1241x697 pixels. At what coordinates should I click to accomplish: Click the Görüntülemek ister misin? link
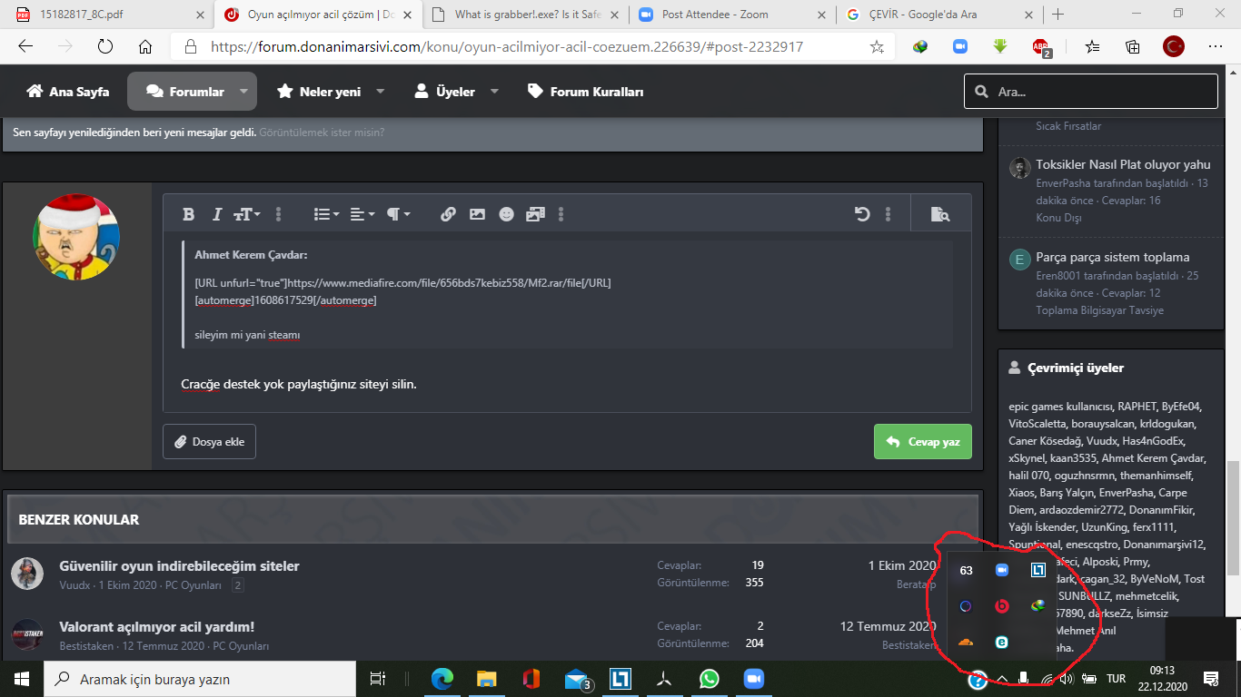point(322,133)
